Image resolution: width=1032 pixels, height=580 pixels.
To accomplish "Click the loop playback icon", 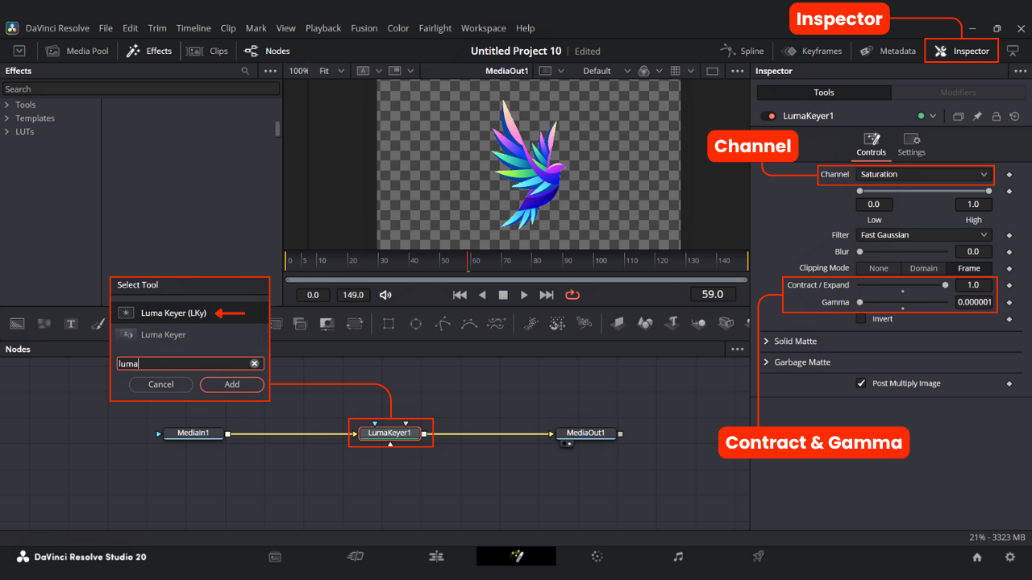I will coord(572,295).
